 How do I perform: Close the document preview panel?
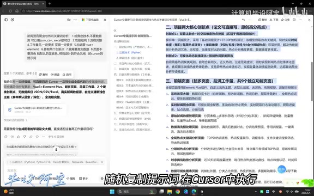pyautogui.click(x=309, y=20)
